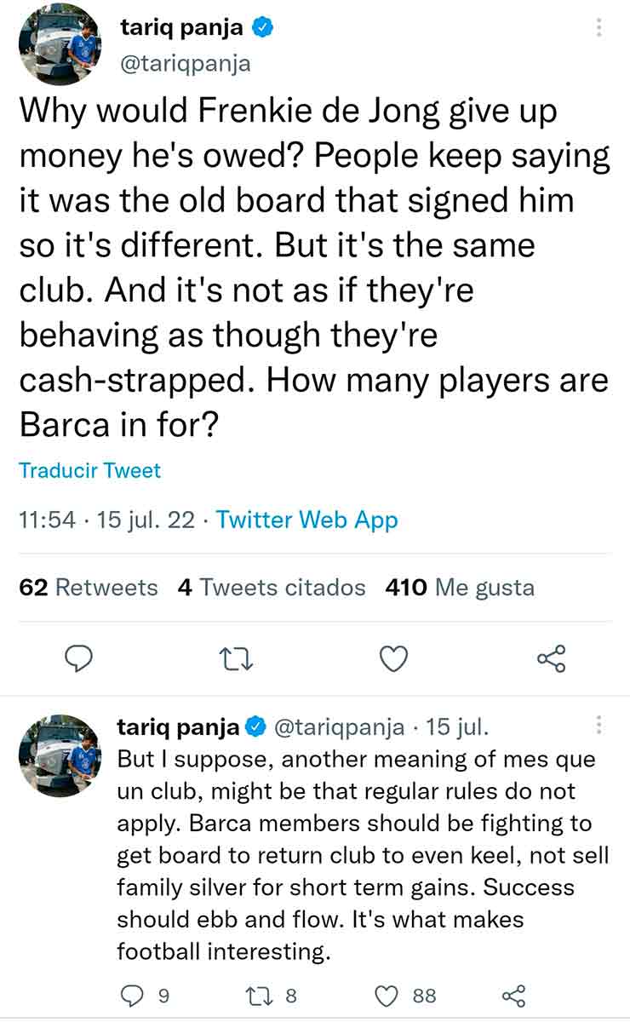Open the reply tweet's three-dot options menu
This screenshot has height=1022, width=630.
coord(599,726)
